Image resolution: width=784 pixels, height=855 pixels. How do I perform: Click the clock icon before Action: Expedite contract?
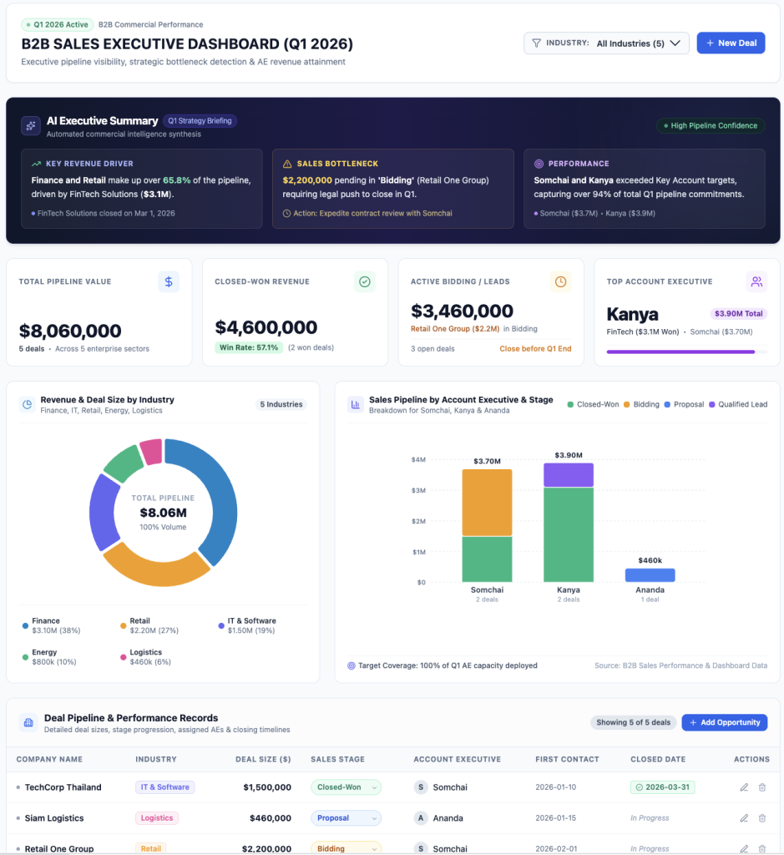tap(286, 213)
